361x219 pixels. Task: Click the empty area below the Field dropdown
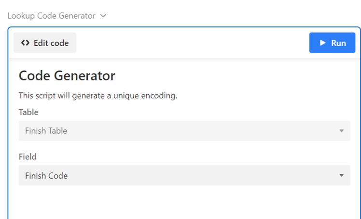tap(184, 202)
